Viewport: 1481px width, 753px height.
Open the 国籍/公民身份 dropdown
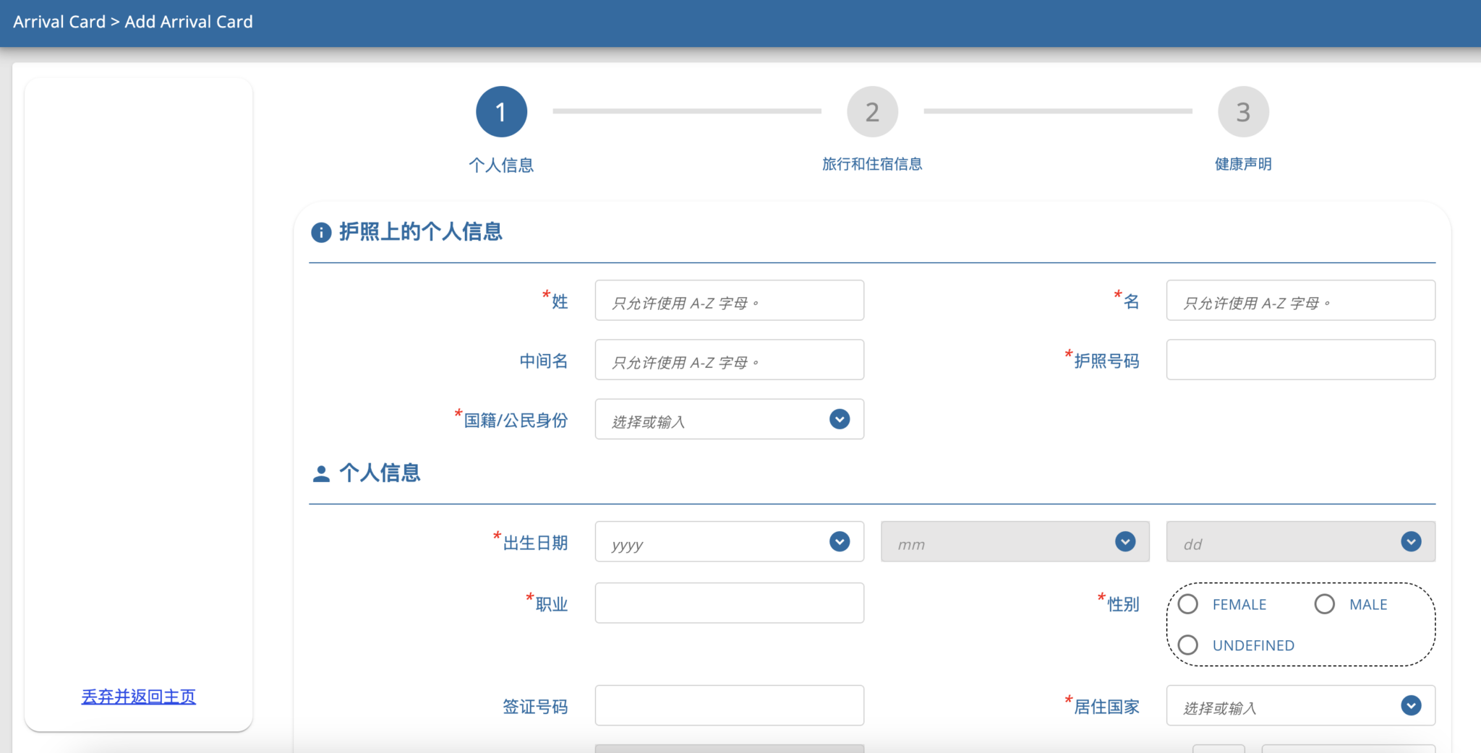point(729,419)
